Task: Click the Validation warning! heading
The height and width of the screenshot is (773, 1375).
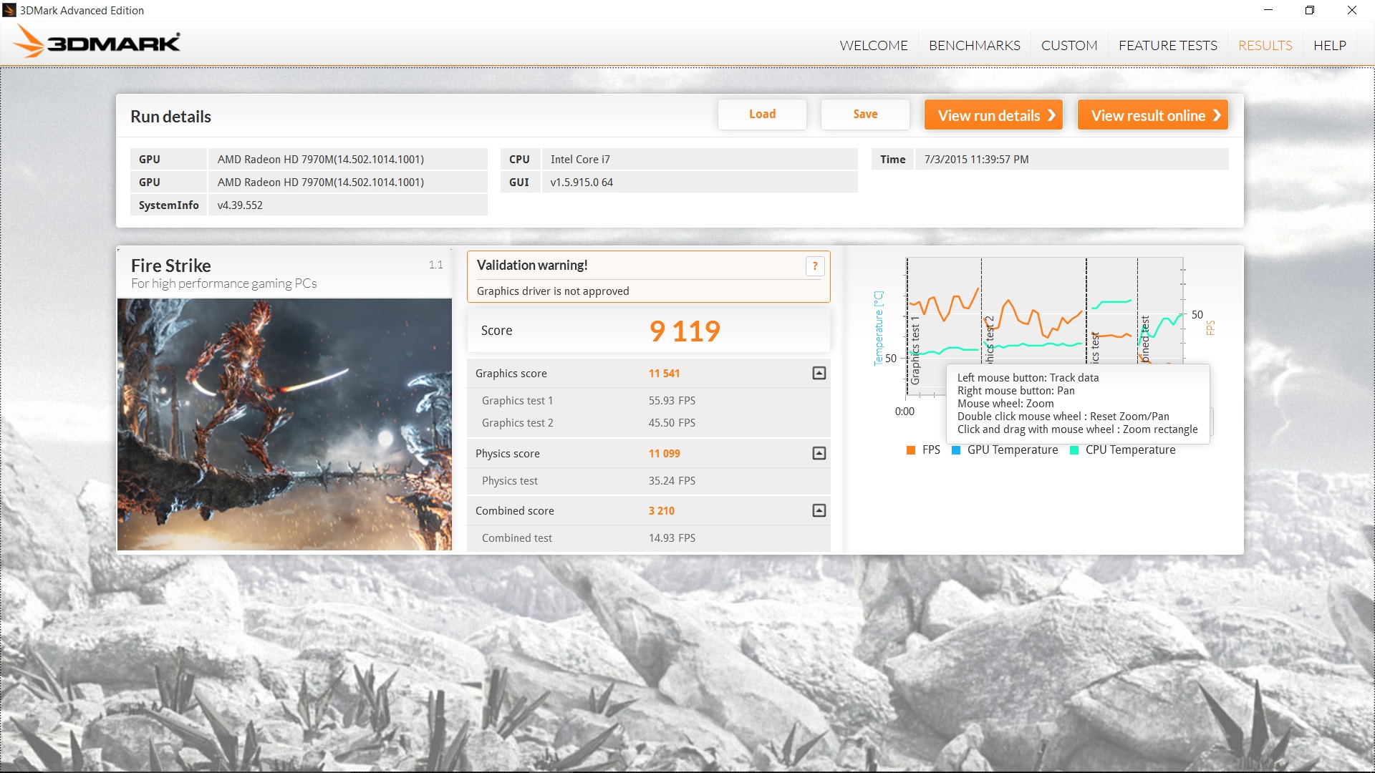Action: 532,266
